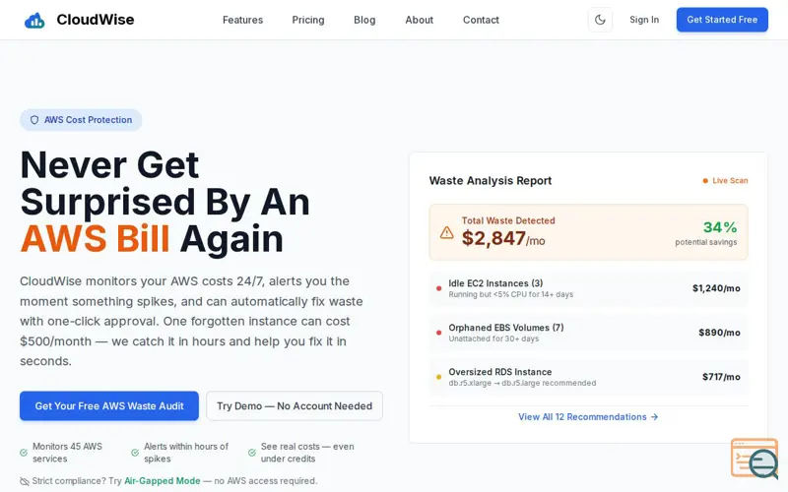Open the Blog nav link
This screenshot has height=492, width=788.
[x=364, y=20]
